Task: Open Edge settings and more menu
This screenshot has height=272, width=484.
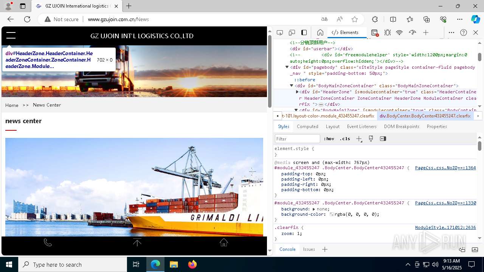Action: (460, 19)
